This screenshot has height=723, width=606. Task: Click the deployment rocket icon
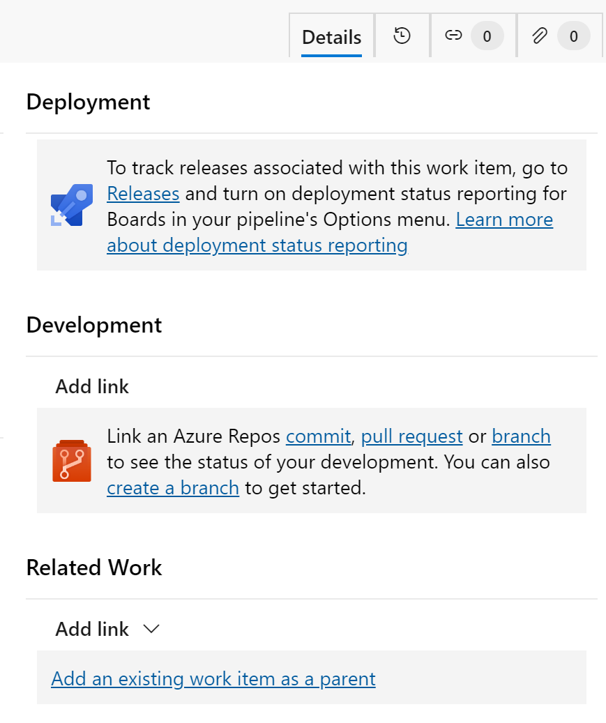pos(72,206)
